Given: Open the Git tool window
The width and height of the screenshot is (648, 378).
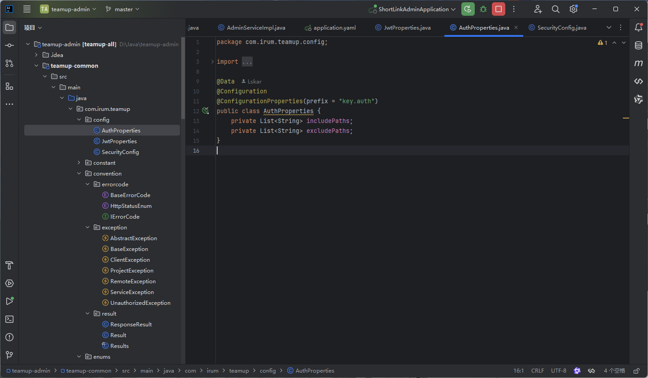Looking at the screenshot, I should [x=9, y=355].
